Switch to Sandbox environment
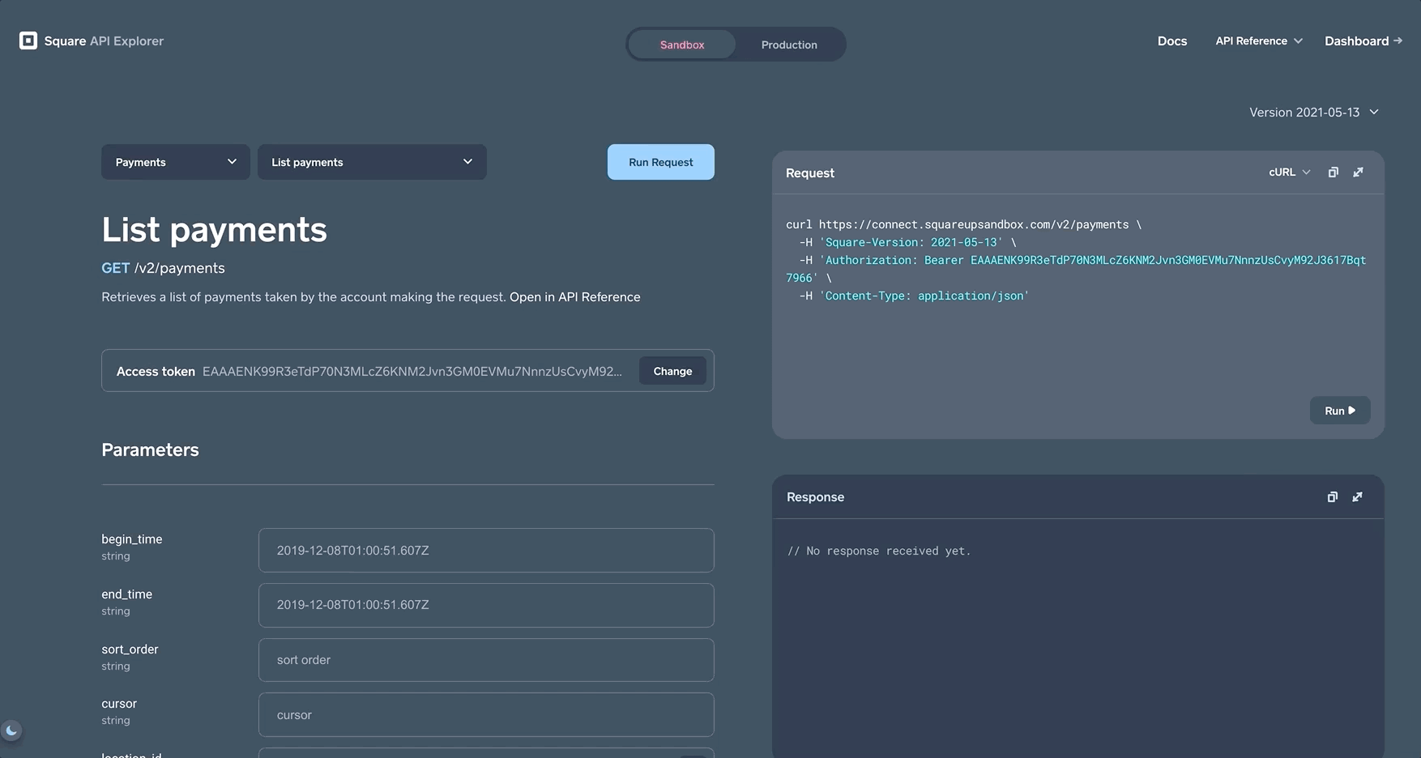The width and height of the screenshot is (1421, 758). 682,45
